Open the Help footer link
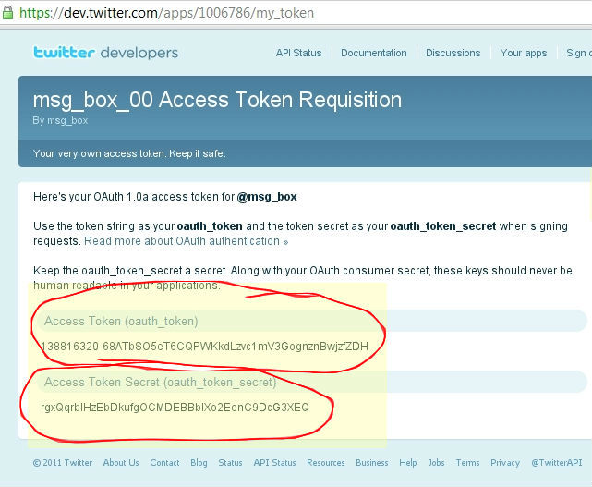The width and height of the screenshot is (592, 487). [x=408, y=462]
